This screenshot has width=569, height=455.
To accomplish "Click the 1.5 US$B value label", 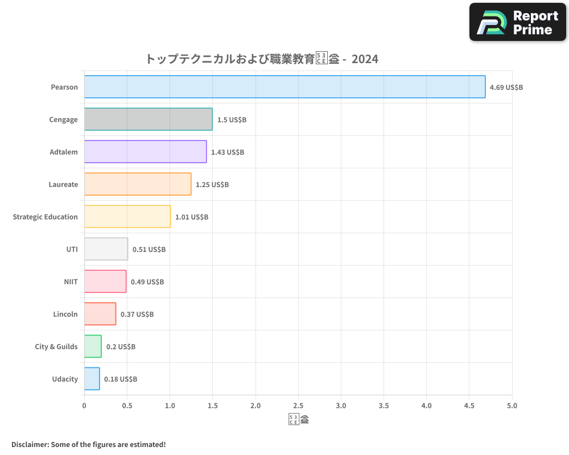I will (x=232, y=120).
